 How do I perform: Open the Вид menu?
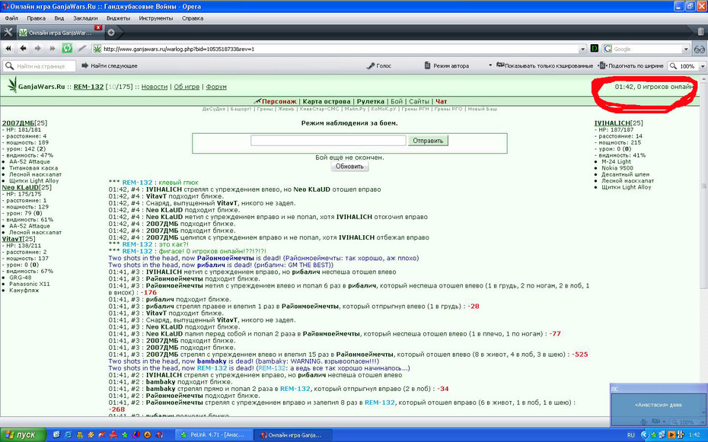59,18
